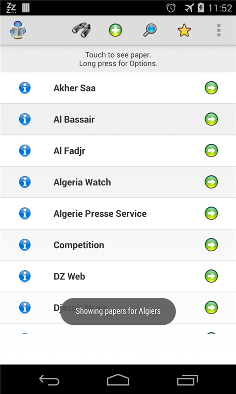Tap the binoculars icon in toolbar
Image resolution: width=236 pixels, height=394 pixels.
[81, 30]
